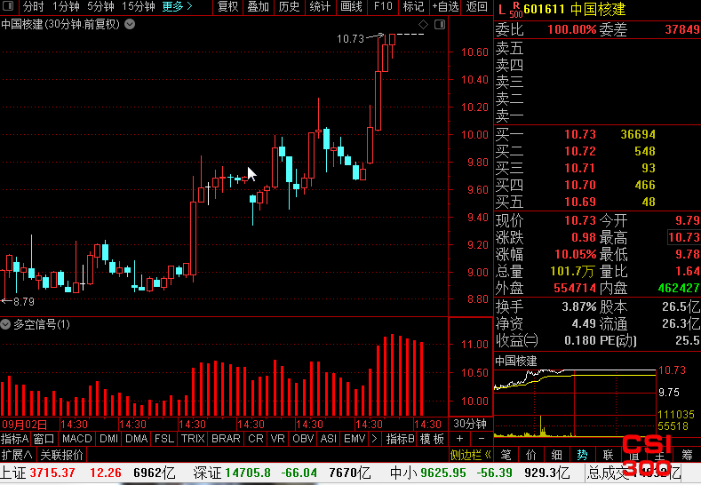The width and height of the screenshot is (701, 485).
Task: Open F10 company information
Action: [383, 6]
